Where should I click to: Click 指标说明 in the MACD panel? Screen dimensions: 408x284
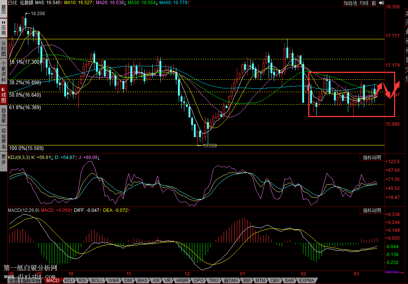tap(372, 210)
